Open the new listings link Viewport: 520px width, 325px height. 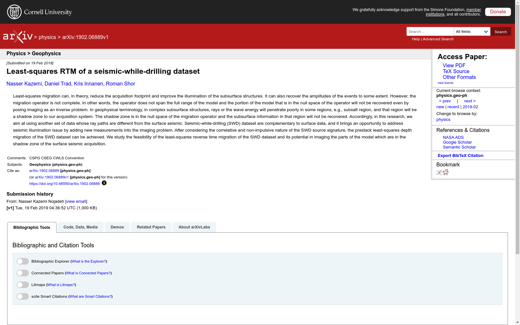[x=440, y=107]
